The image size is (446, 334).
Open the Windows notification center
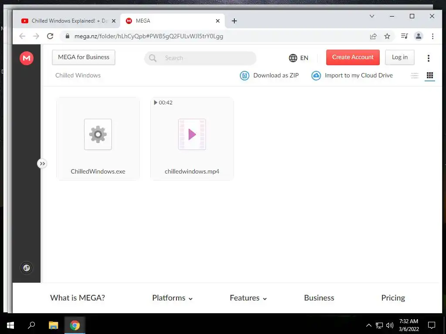tap(432, 325)
